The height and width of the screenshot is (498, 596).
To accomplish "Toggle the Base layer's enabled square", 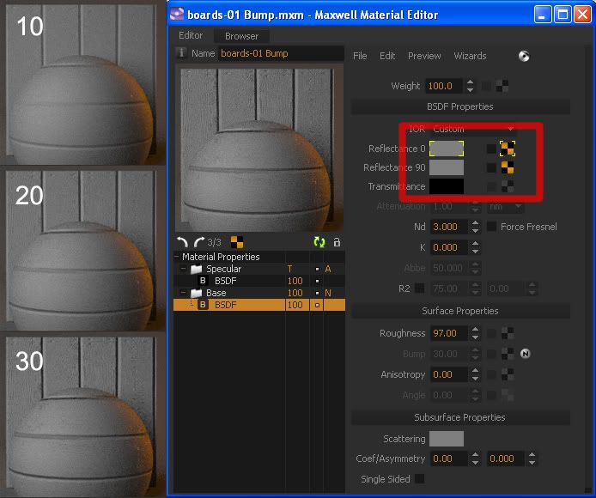I will click(317, 293).
